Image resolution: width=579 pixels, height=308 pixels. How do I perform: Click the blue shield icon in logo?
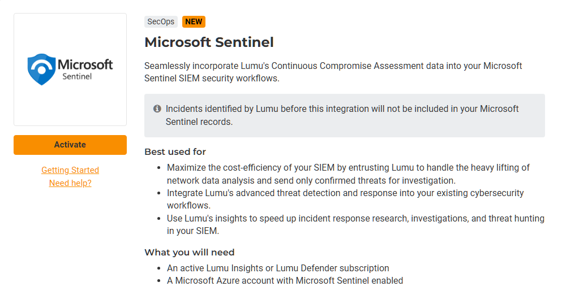click(42, 70)
